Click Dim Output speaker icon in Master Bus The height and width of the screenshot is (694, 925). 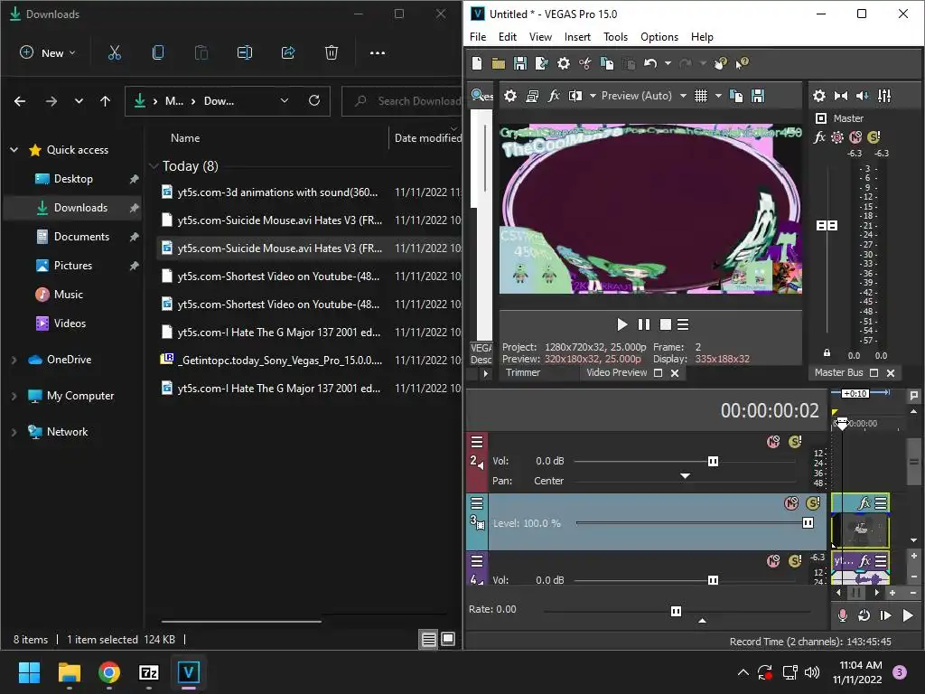click(x=863, y=96)
